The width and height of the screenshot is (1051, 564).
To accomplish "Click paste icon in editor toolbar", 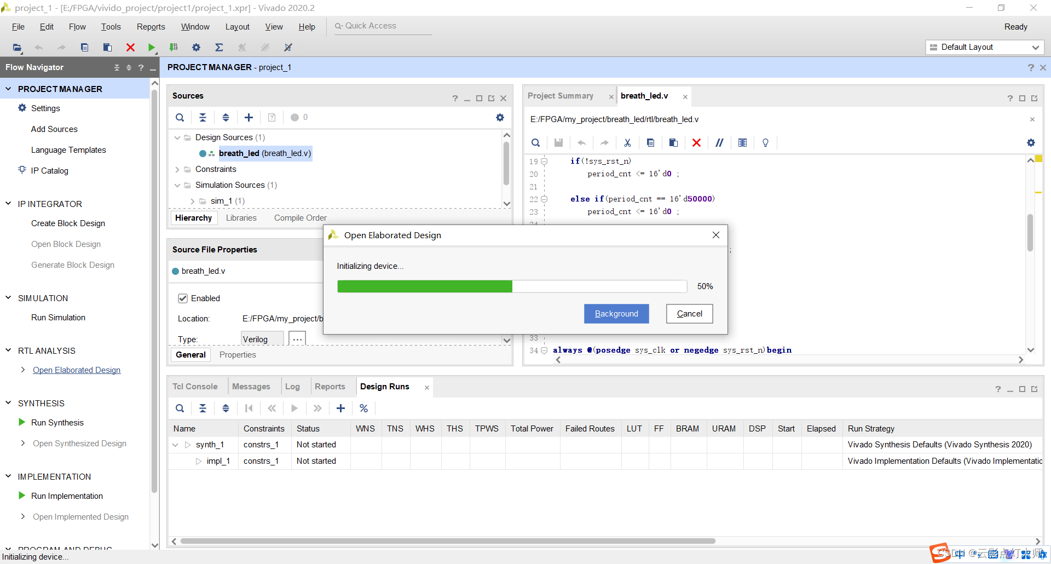I will pos(673,143).
